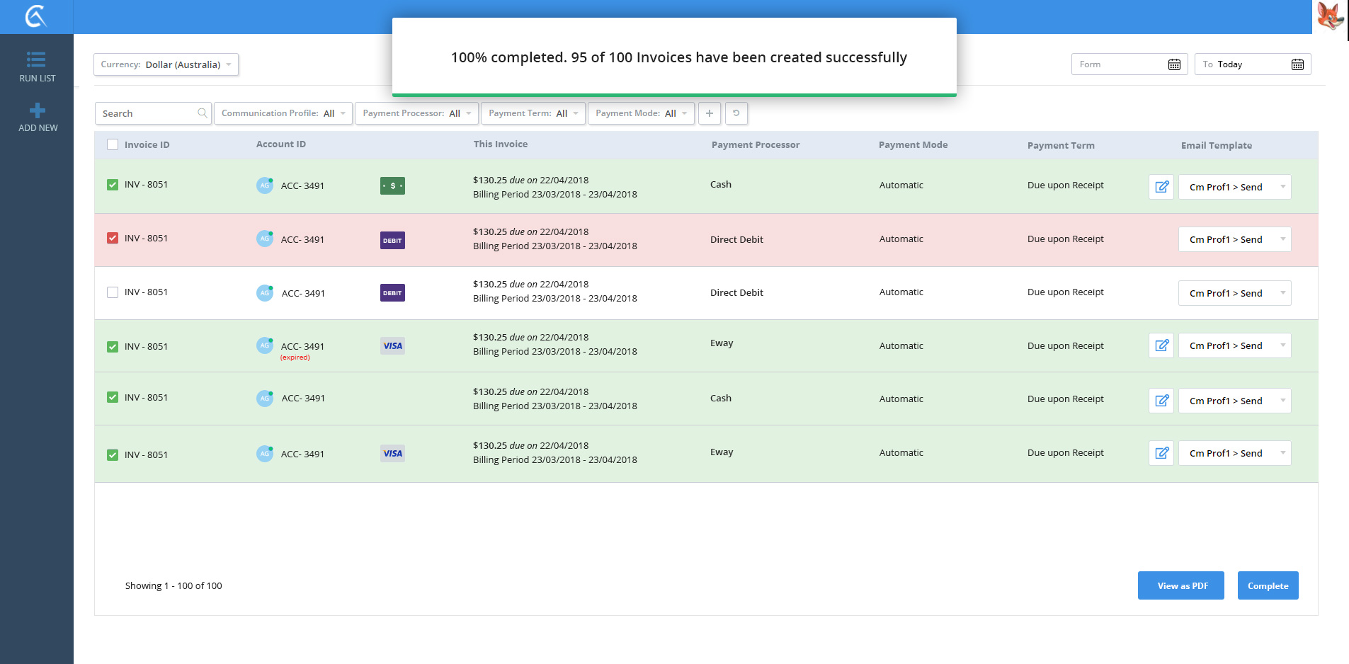Click the Complete button
This screenshot has height=664, width=1349.
1268,585
